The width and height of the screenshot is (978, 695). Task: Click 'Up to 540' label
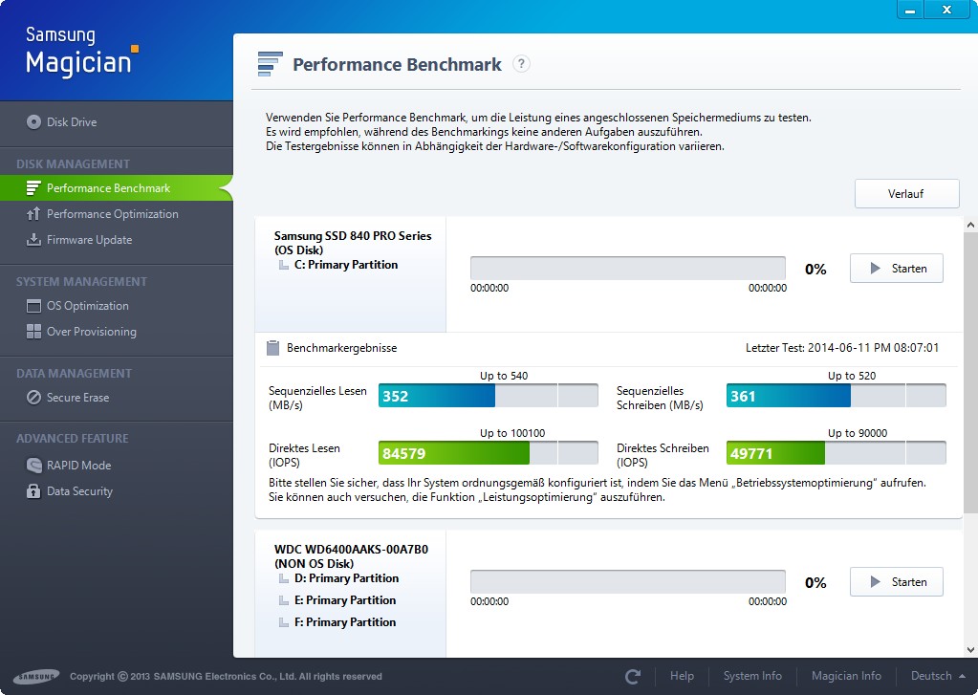coord(504,376)
